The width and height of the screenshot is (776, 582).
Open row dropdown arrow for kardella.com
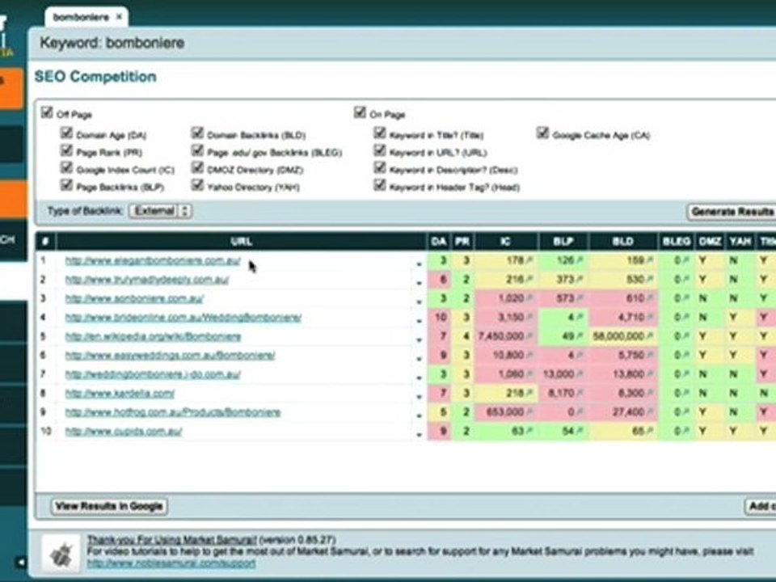tap(419, 397)
